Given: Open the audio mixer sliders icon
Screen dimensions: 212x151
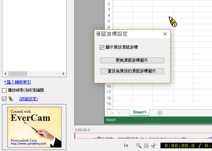Looking at the screenshot, I should [146, 146].
